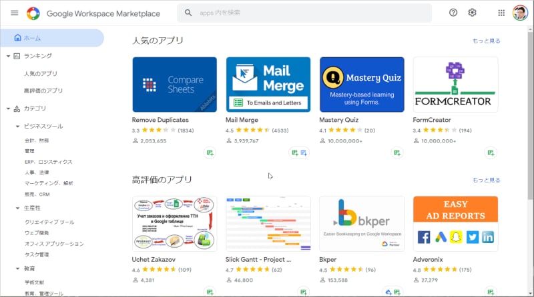The height and width of the screenshot is (297, 534).
Task: Open 高評価のアプリ in the sidebar
Action: [43, 91]
